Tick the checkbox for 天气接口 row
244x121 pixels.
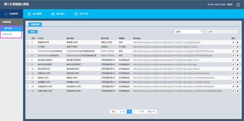(28, 47)
